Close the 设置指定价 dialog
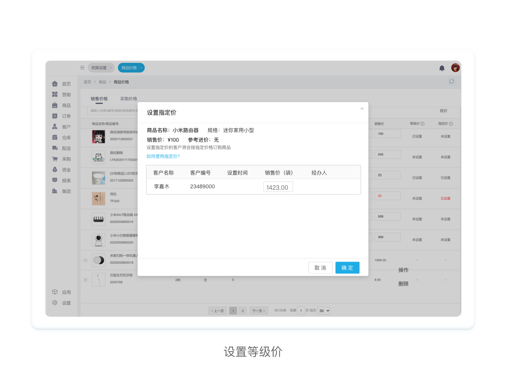 click(x=362, y=109)
